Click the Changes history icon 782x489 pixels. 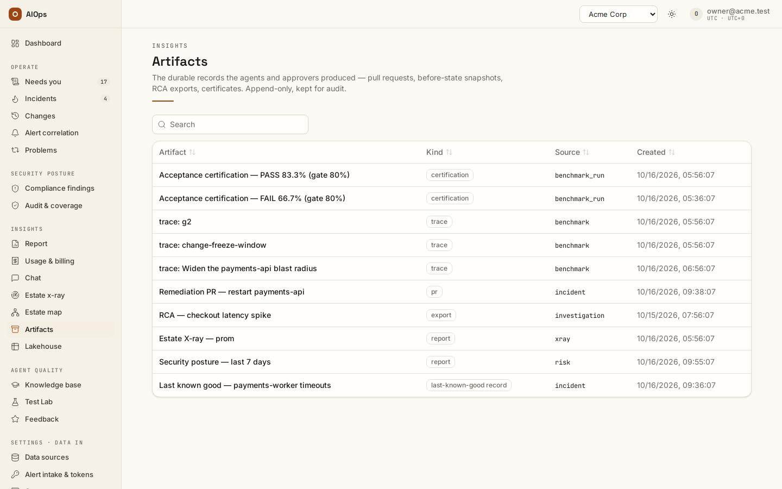pyautogui.click(x=15, y=116)
